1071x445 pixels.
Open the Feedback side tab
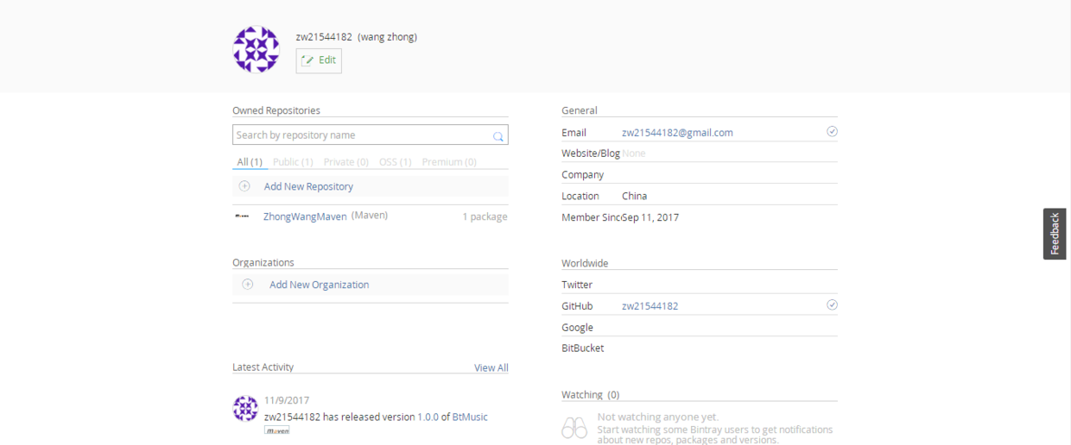pyautogui.click(x=1054, y=234)
